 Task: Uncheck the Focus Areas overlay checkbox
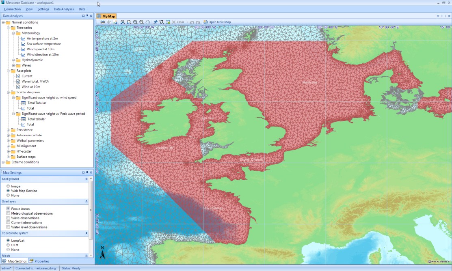pos(9,209)
